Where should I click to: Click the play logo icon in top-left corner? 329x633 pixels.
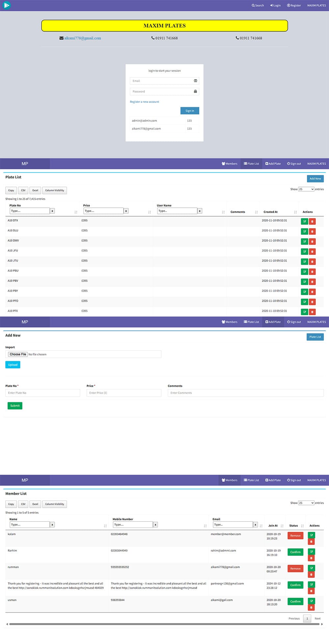(6, 5)
